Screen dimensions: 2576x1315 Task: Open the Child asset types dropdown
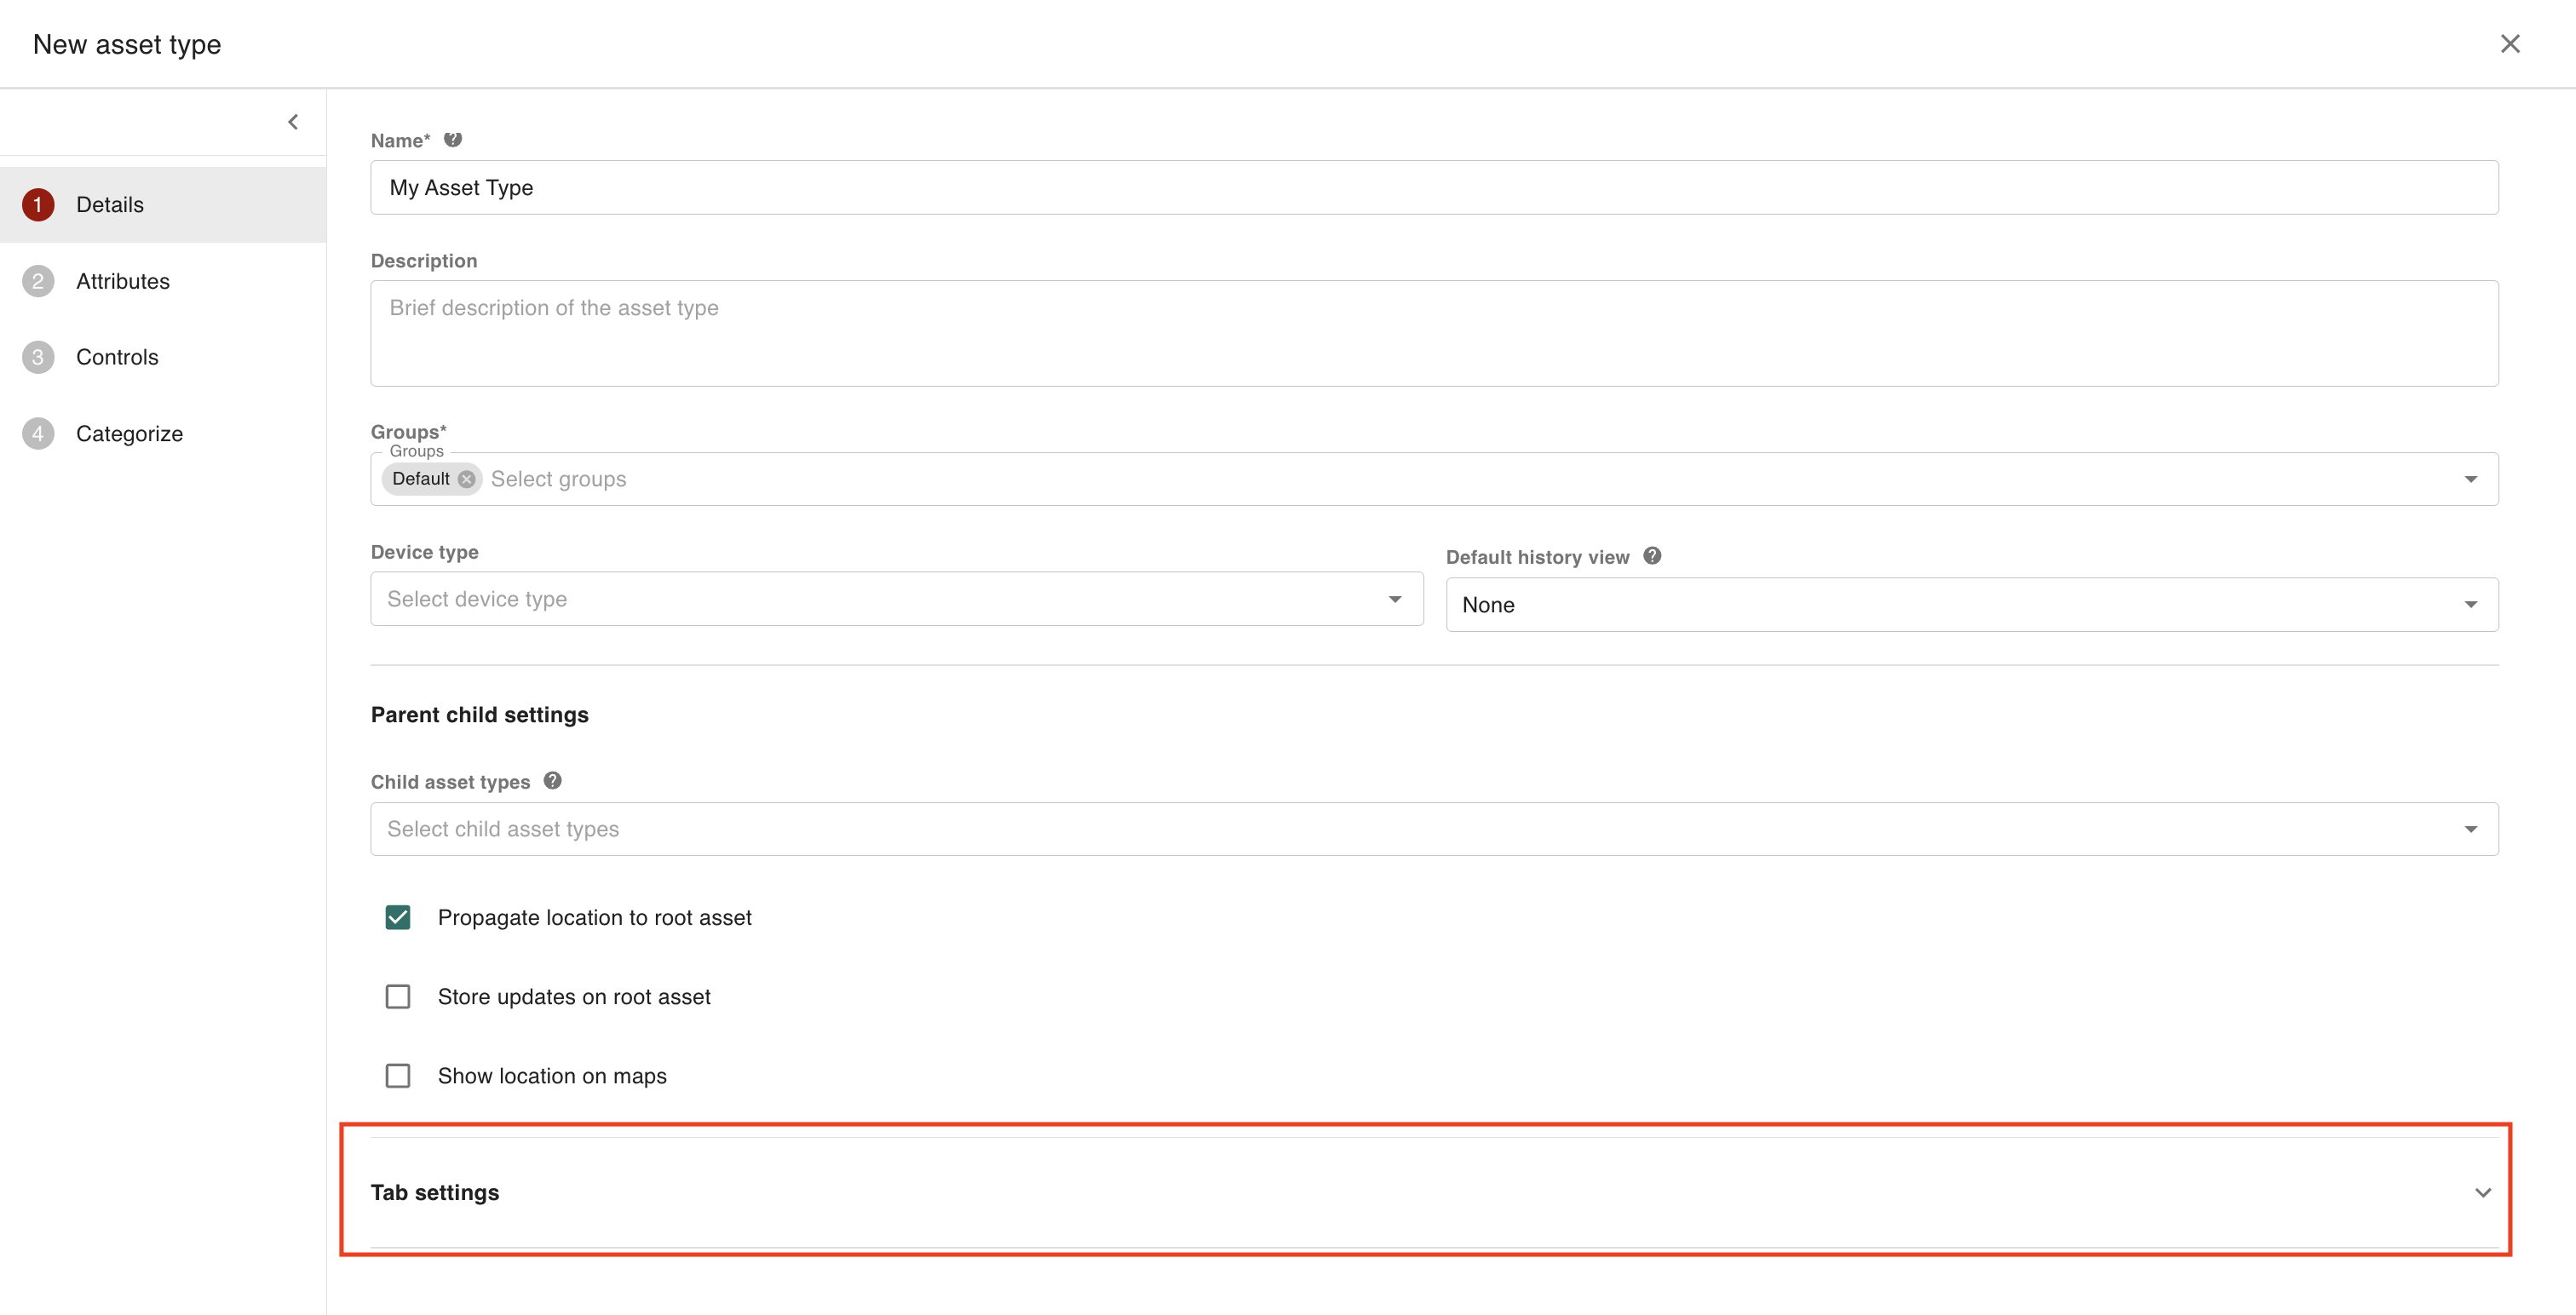pos(1433,829)
